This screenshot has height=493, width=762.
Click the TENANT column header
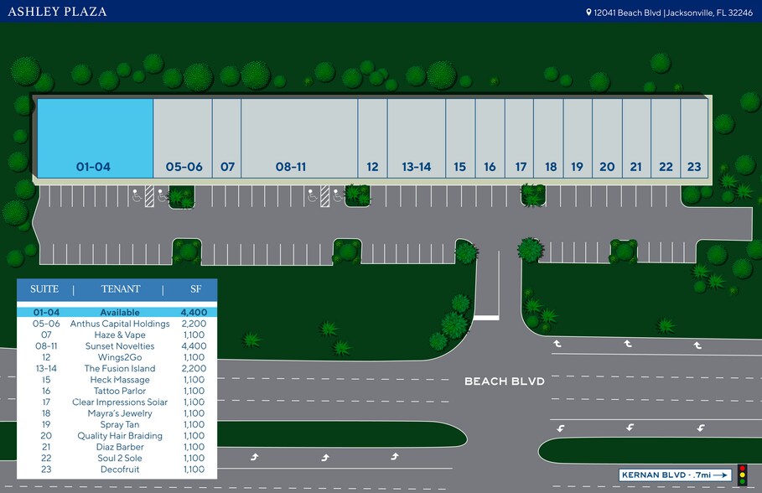pyautogui.click(x=121, y=289)
